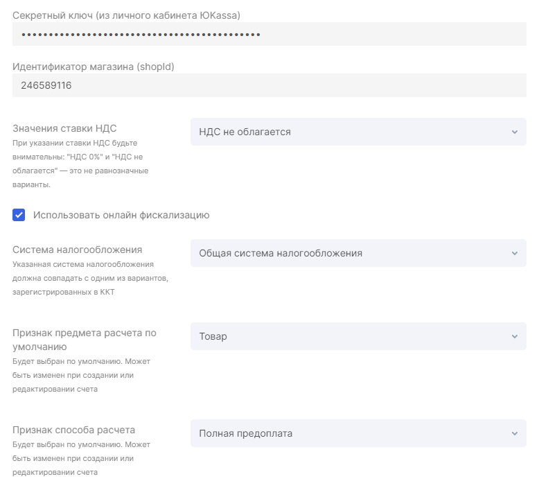Open the Полная предоплата dropdown
539x488 pixels.
(x=358, y=433)
